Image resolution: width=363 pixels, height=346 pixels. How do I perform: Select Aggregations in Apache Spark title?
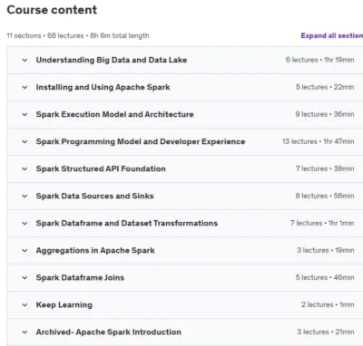coord(95,250)
